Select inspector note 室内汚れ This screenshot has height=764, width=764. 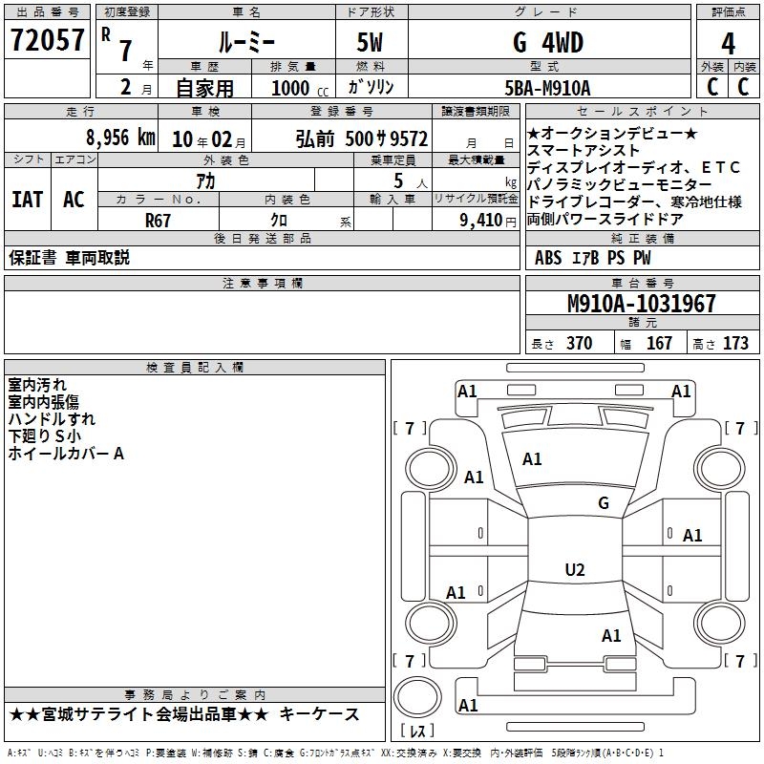click(x=37, y=385)
